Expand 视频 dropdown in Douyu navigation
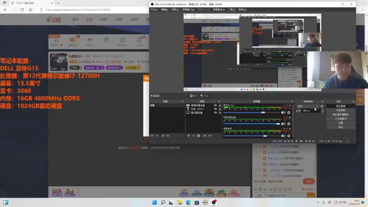This screenshot has height=207, width=368. tap(119, 19)
